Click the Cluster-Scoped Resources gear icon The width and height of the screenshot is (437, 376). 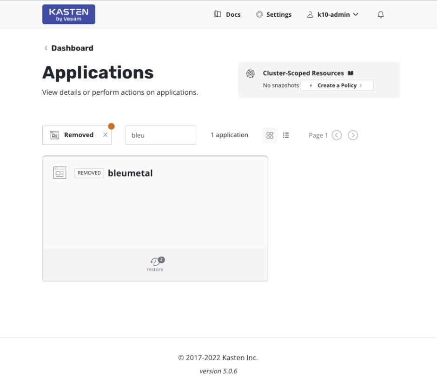click(250, 73)
